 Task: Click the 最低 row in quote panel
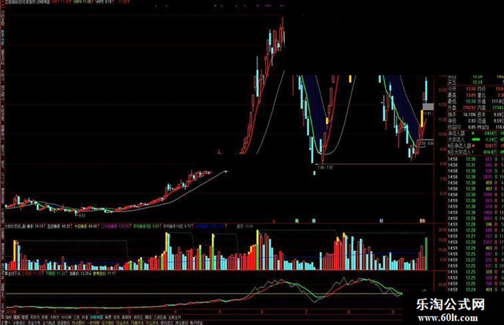(x=462, y=101)
